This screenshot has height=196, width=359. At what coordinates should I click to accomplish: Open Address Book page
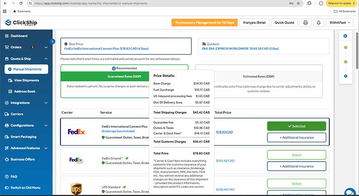coord(25,91)
